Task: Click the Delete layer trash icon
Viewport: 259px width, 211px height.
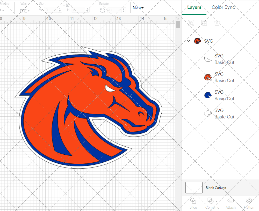Action: click(218, 23)
